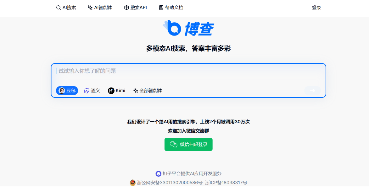This screenshot has height=187, width=369.
Task: Click the sparkle icon beside AI智能体
Action: [x=90, y=8]
